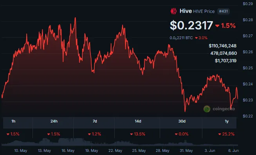This screenshot has height=155, width=256.
Task: Click the 3. Jun date label
Action: coord(210,151)
